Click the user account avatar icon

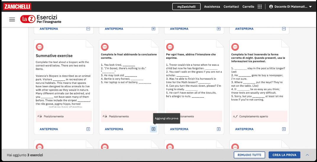271,7
